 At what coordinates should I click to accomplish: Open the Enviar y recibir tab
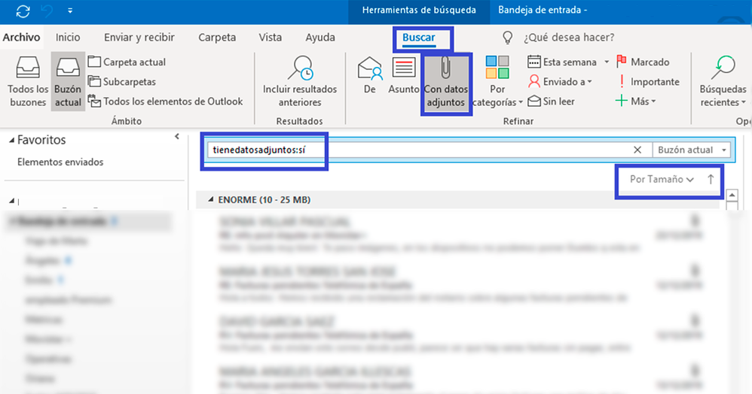(x=139, y=38)
